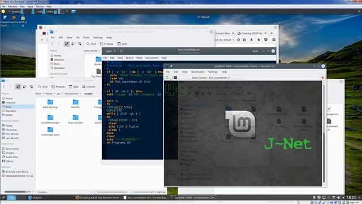
Task: Open Firefox hamburger menu
Action: (x=274, y=40)
